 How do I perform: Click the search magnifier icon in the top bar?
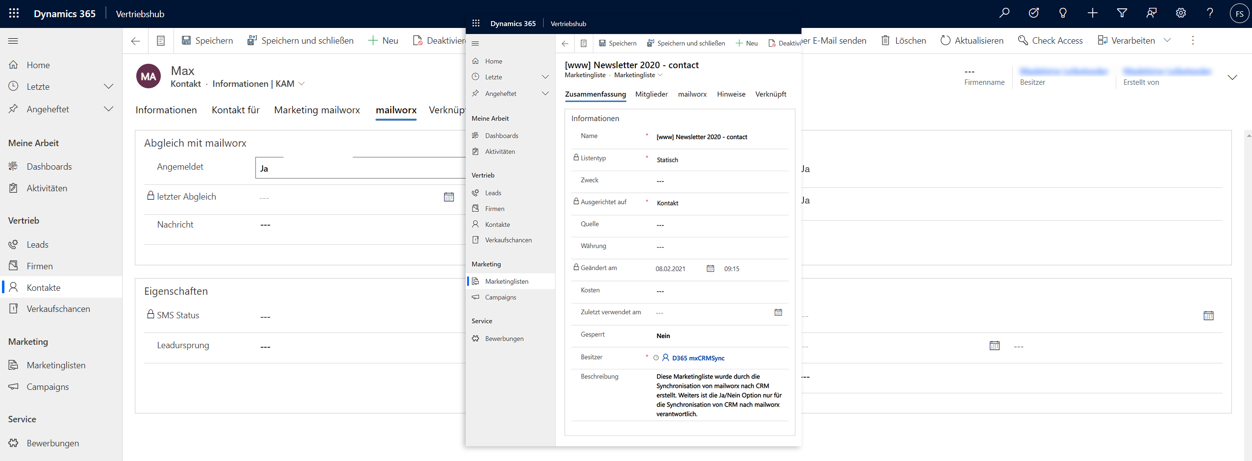click(1004, 13)
